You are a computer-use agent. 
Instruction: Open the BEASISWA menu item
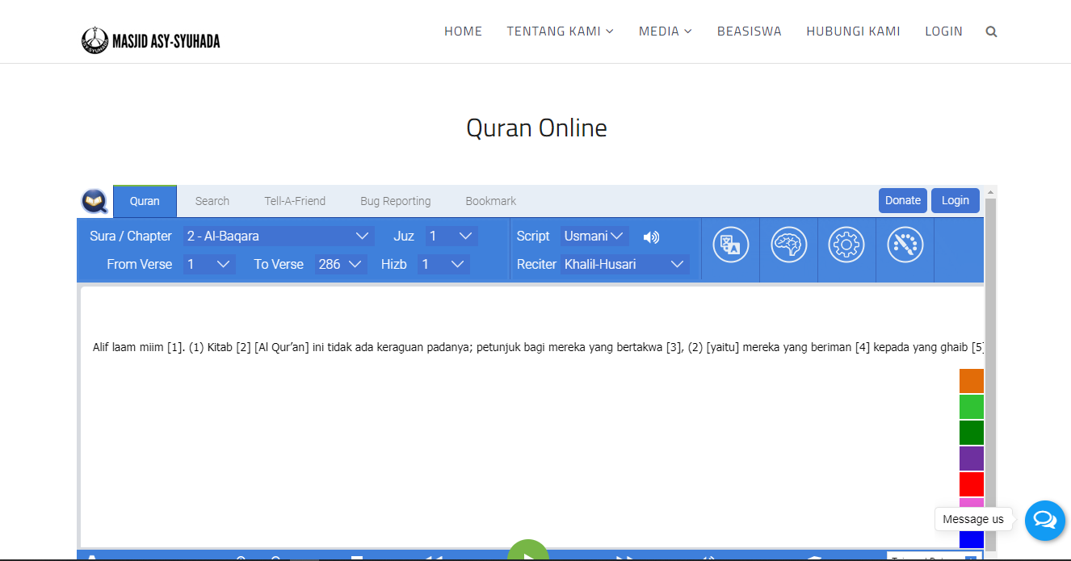click(750, 31)
